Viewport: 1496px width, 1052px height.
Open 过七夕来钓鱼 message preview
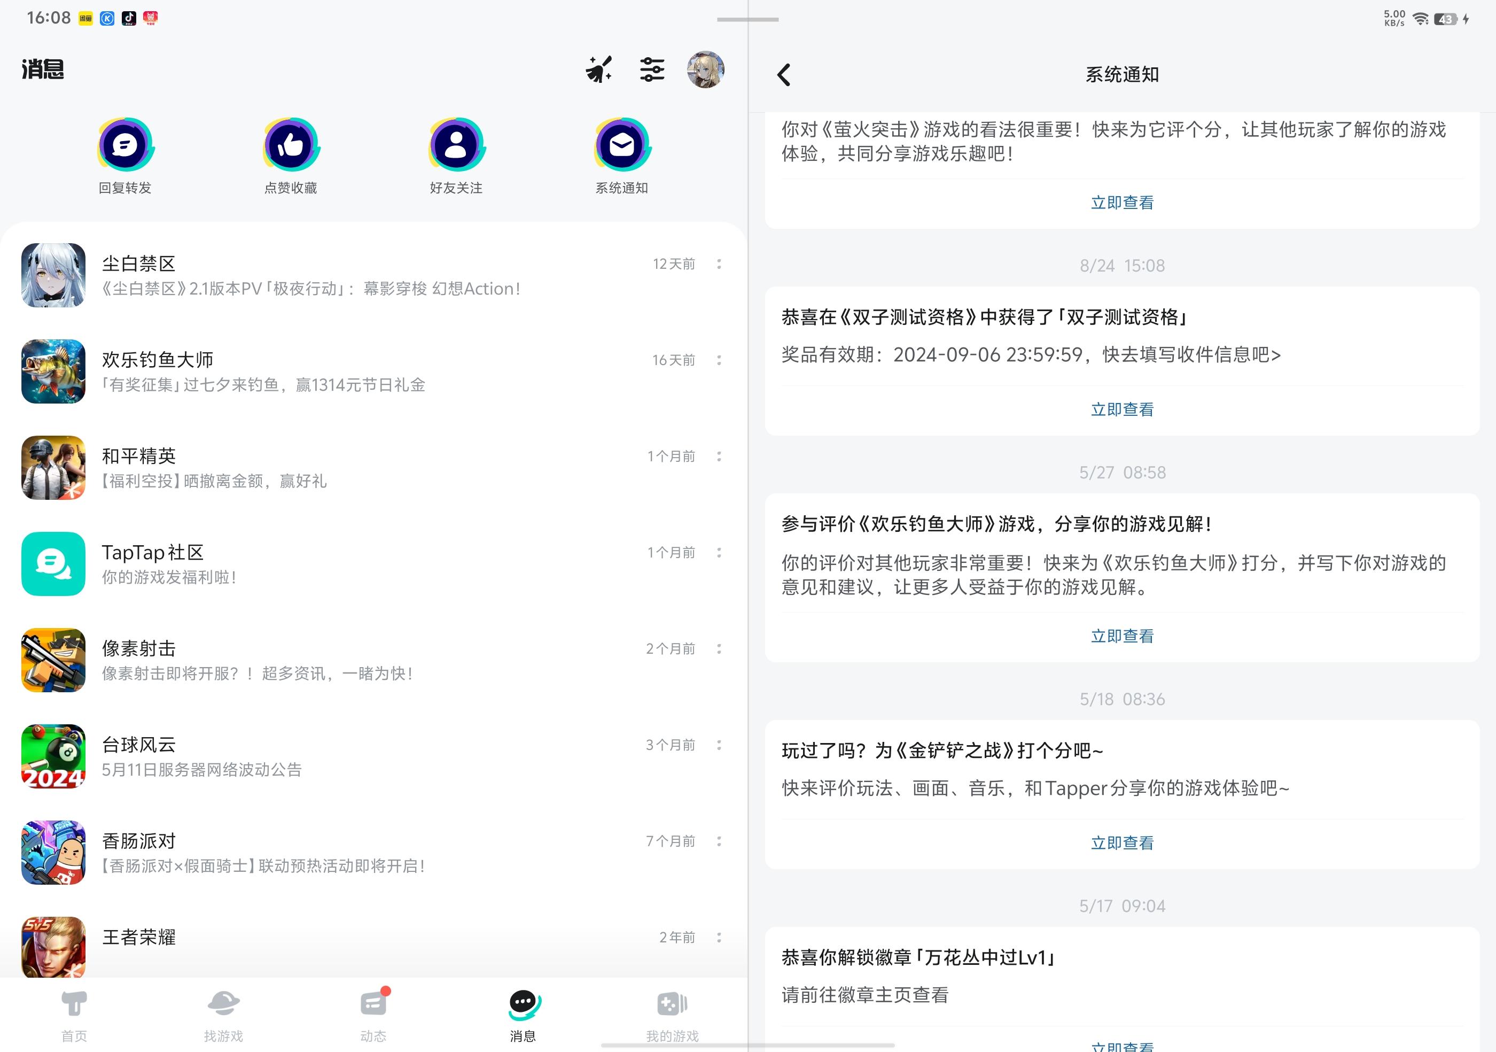pos(263,385)
